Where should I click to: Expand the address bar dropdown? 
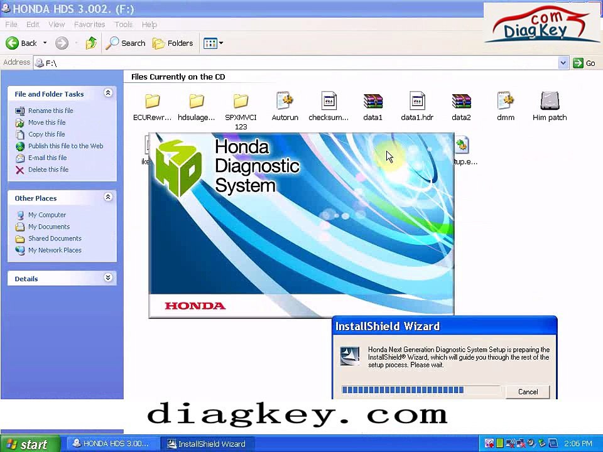563,63
